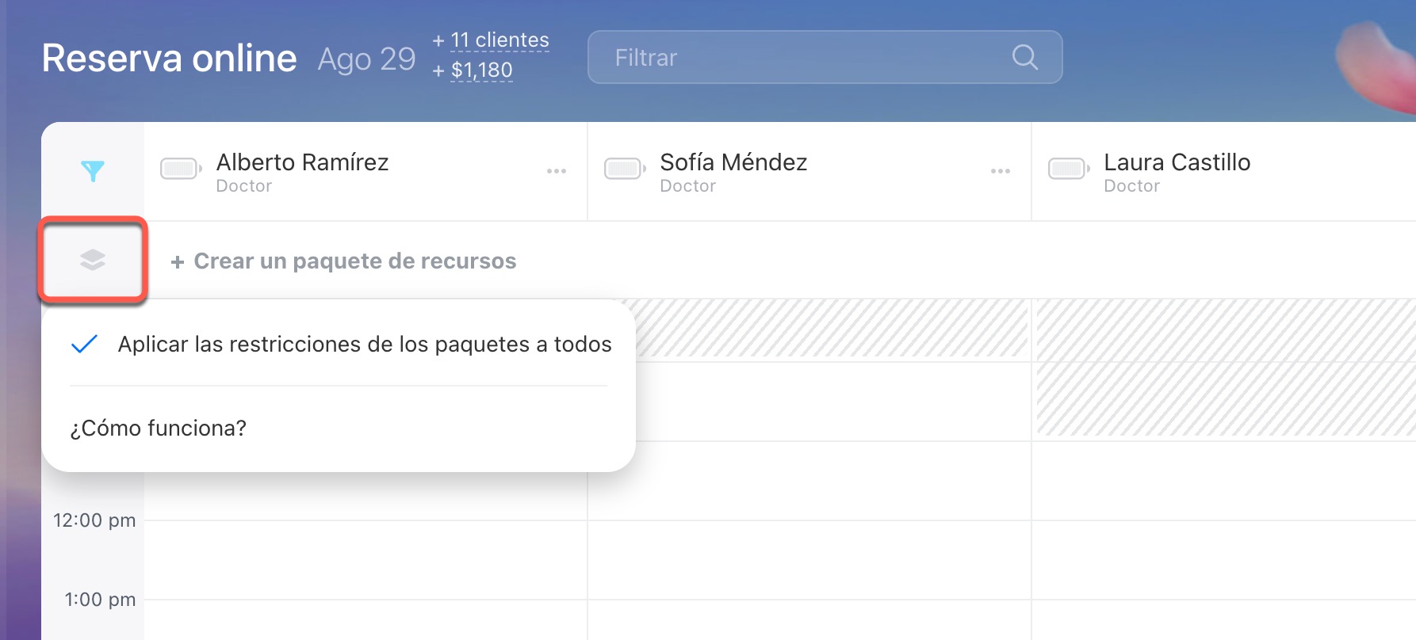
Task: Click Laura Castillo's battery load icon
Action: [1068, 168]
